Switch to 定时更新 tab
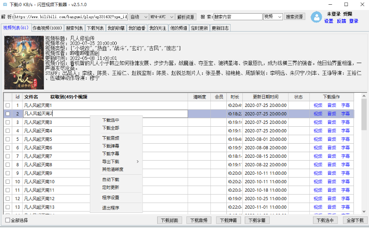Image resolution: width=369 pixels, height=228 pixels. pos(200,28)
